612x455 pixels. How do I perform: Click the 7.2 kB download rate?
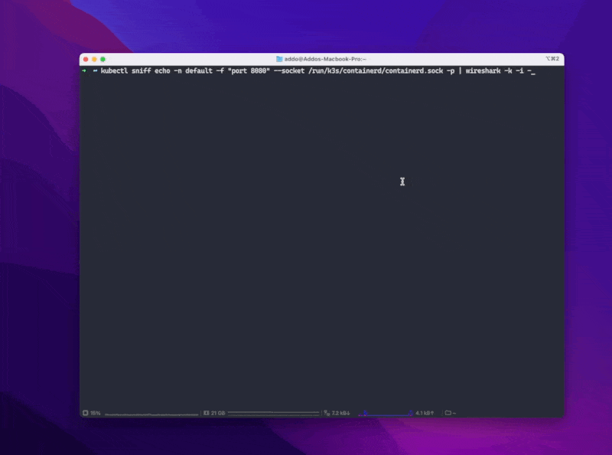point(340,413)
